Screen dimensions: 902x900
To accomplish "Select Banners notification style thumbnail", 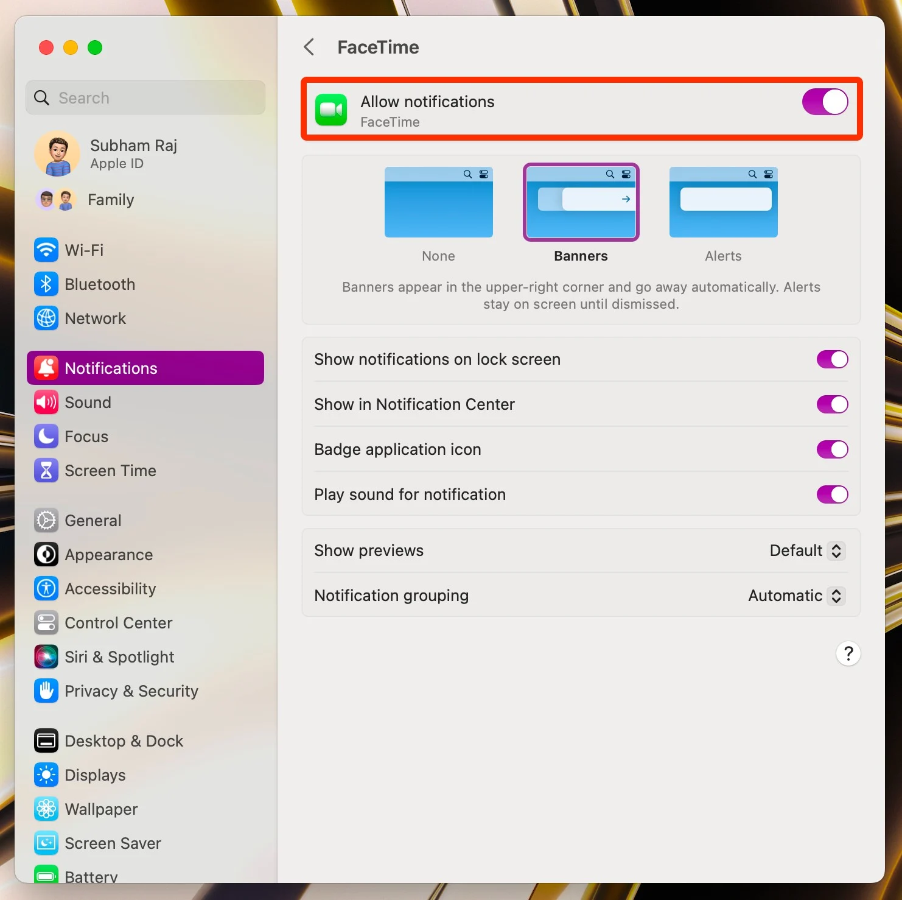I will pos(581,202).
